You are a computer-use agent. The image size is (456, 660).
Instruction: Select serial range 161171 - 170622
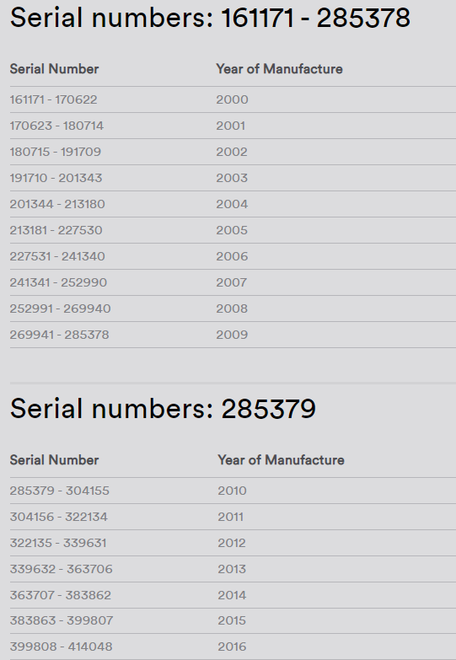pos(53,99)
